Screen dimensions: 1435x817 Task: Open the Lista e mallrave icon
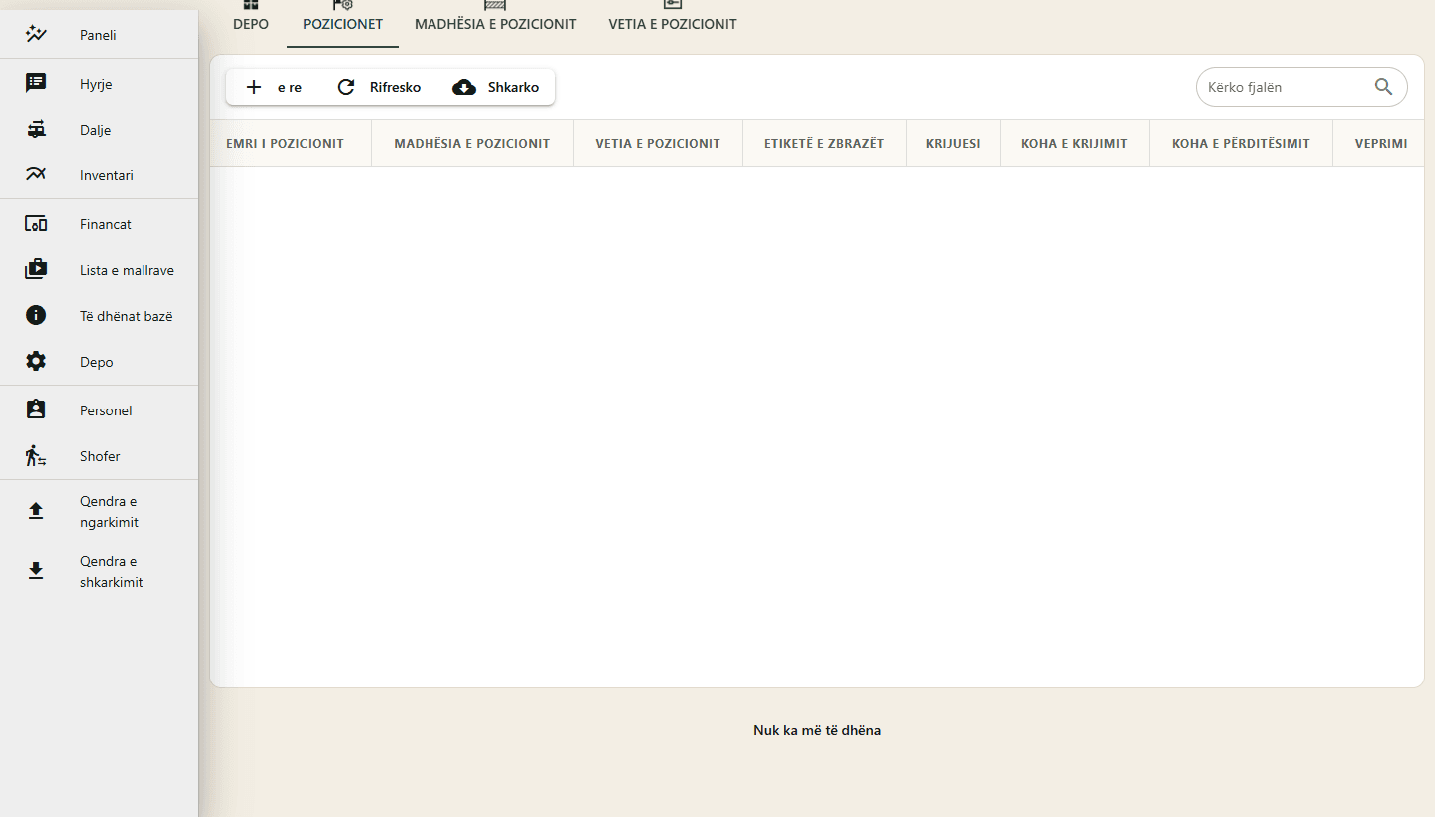[36, 270]
